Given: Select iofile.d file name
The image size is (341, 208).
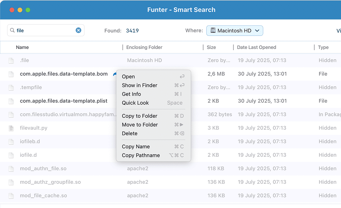Looking at the screenshot, I should [x=28, y=155].
